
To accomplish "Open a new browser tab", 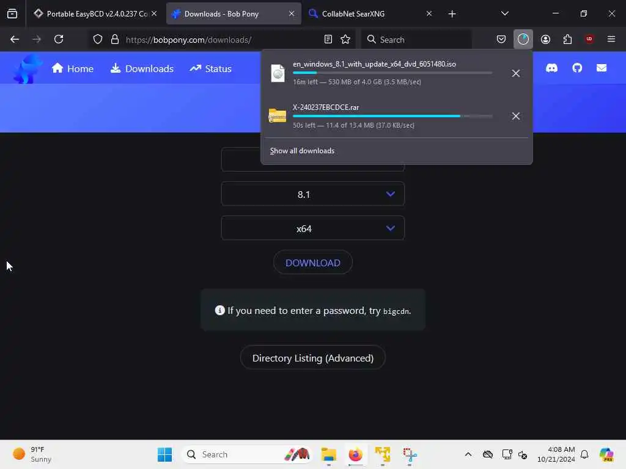I will point(452,14).
